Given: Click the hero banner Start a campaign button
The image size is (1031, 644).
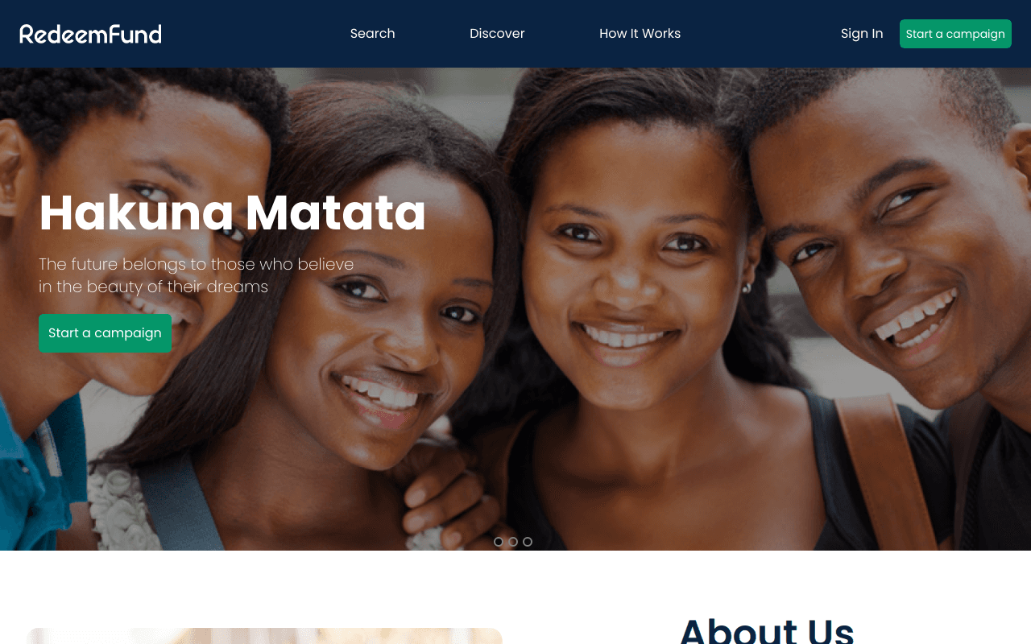Looking at the screenshot, I should [x=105, y=333].
